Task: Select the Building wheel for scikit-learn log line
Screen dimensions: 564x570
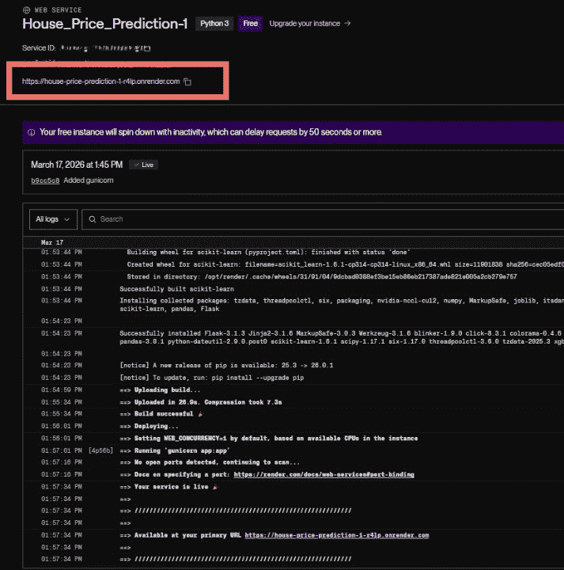Action: click(268, 253)
